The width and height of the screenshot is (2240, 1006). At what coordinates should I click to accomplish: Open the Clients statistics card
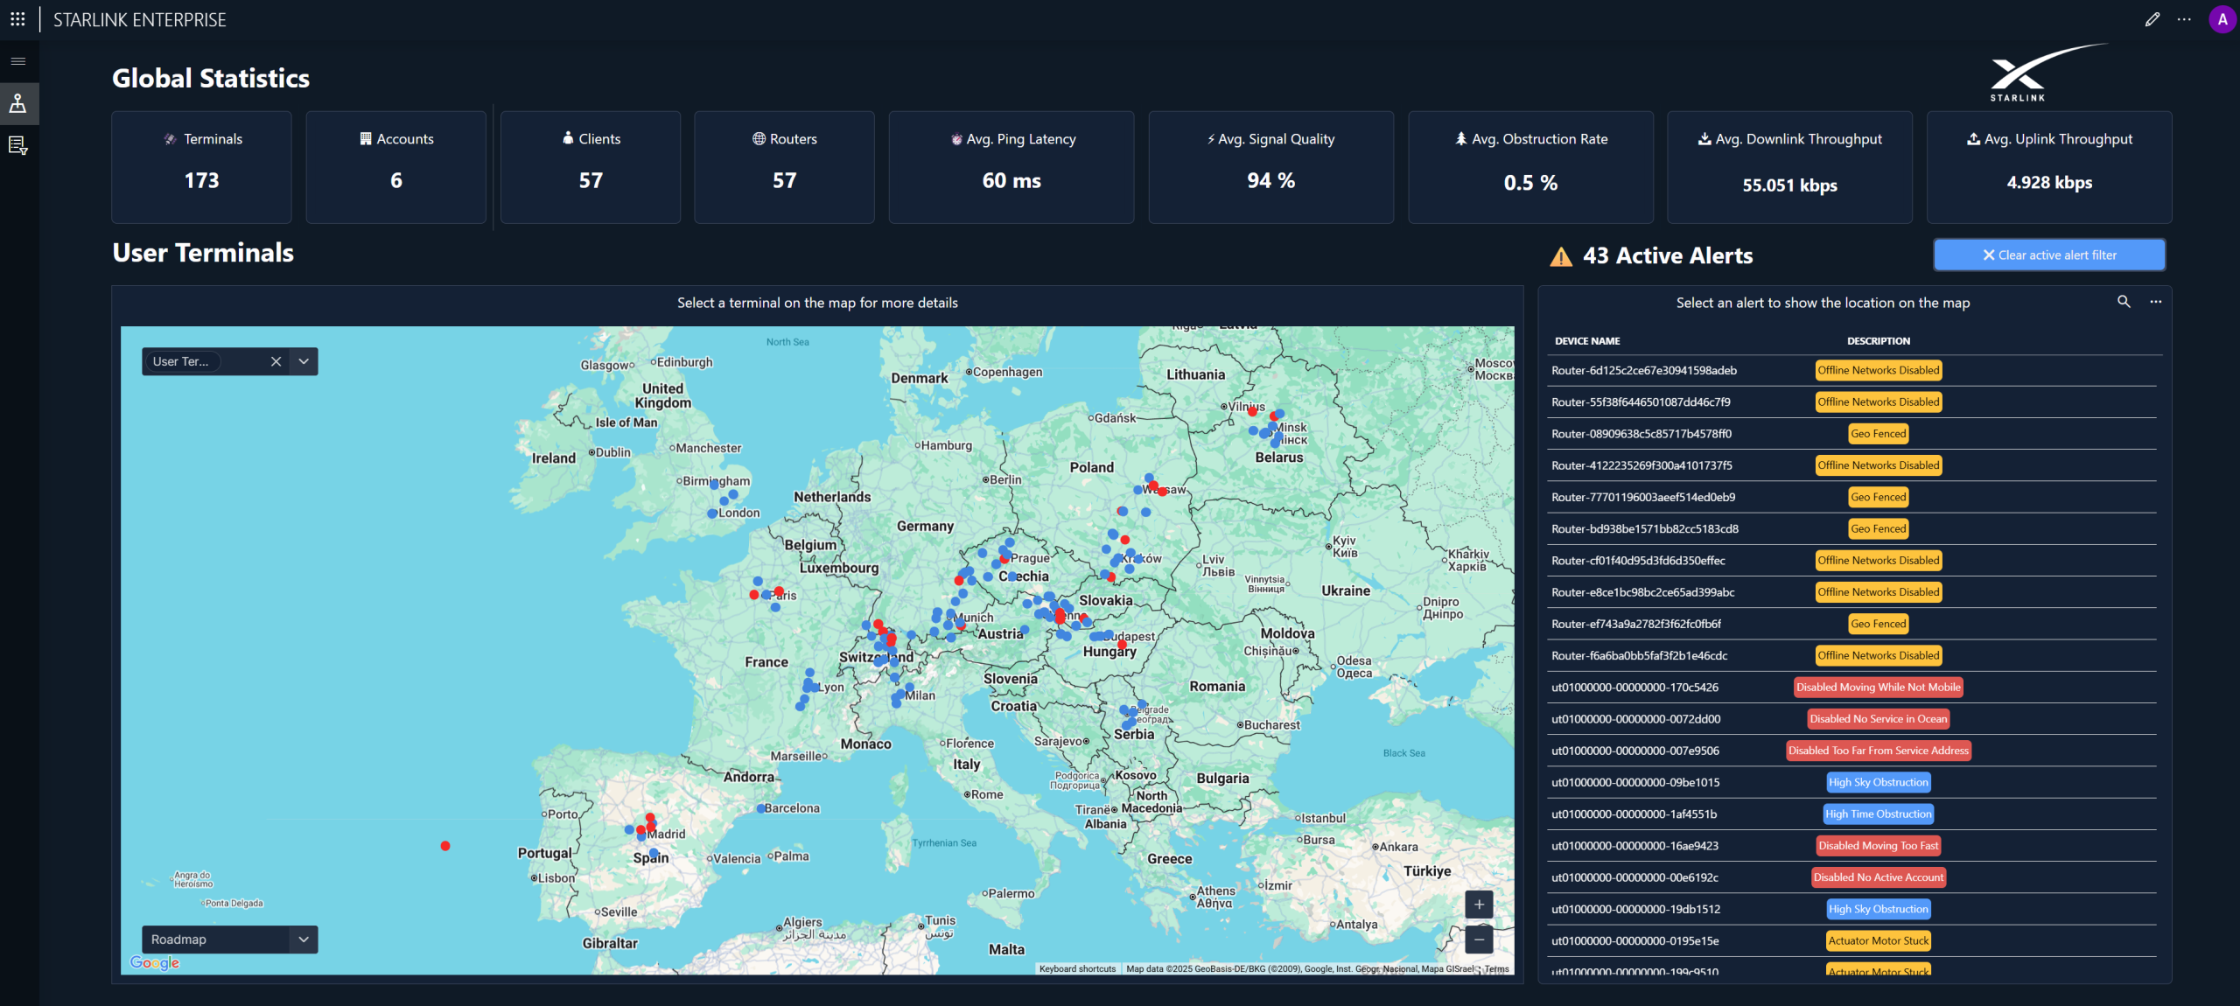tap(591, 167)
